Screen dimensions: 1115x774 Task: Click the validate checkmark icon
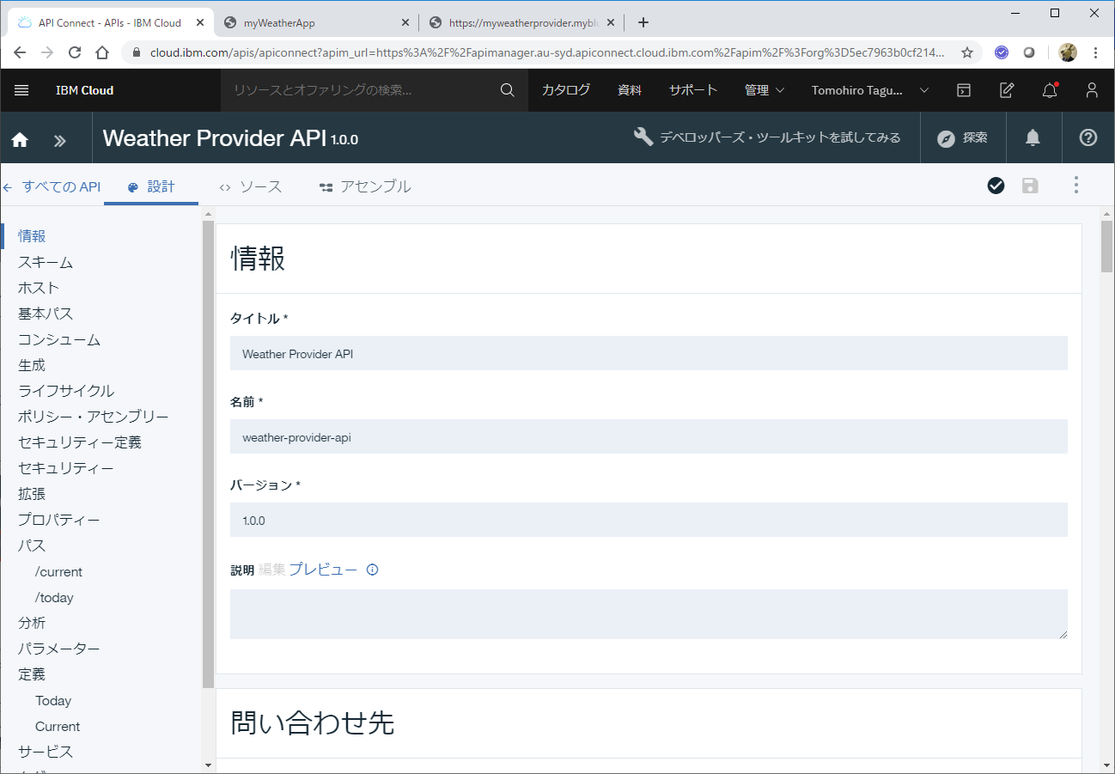(996, 186)
